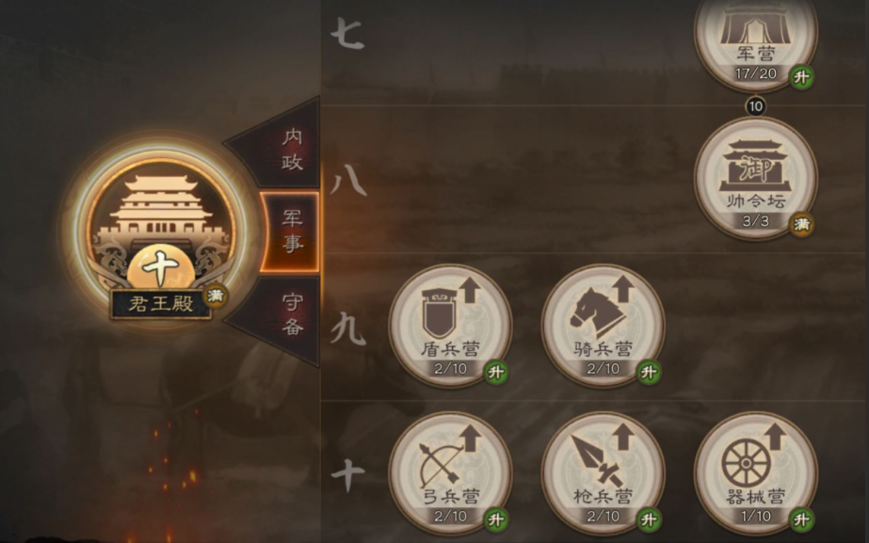The image size is (869, 543).
Task: Select the 帅令坛 command altar icon
Action: click(756, 179)
